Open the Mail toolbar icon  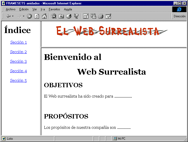(93, 16)
